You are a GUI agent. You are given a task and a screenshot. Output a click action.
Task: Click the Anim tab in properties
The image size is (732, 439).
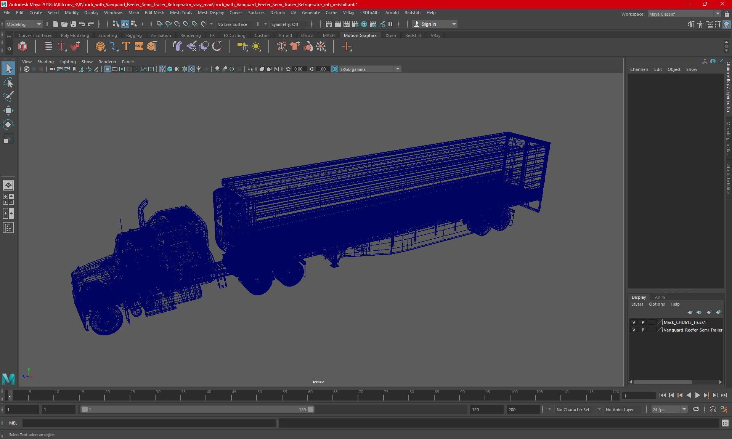click(x=660, y=297)
